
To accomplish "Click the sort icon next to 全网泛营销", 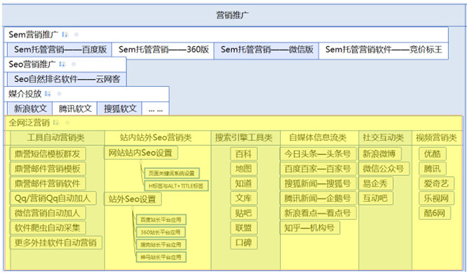I will pyautogui.click(x=56, y=122).
